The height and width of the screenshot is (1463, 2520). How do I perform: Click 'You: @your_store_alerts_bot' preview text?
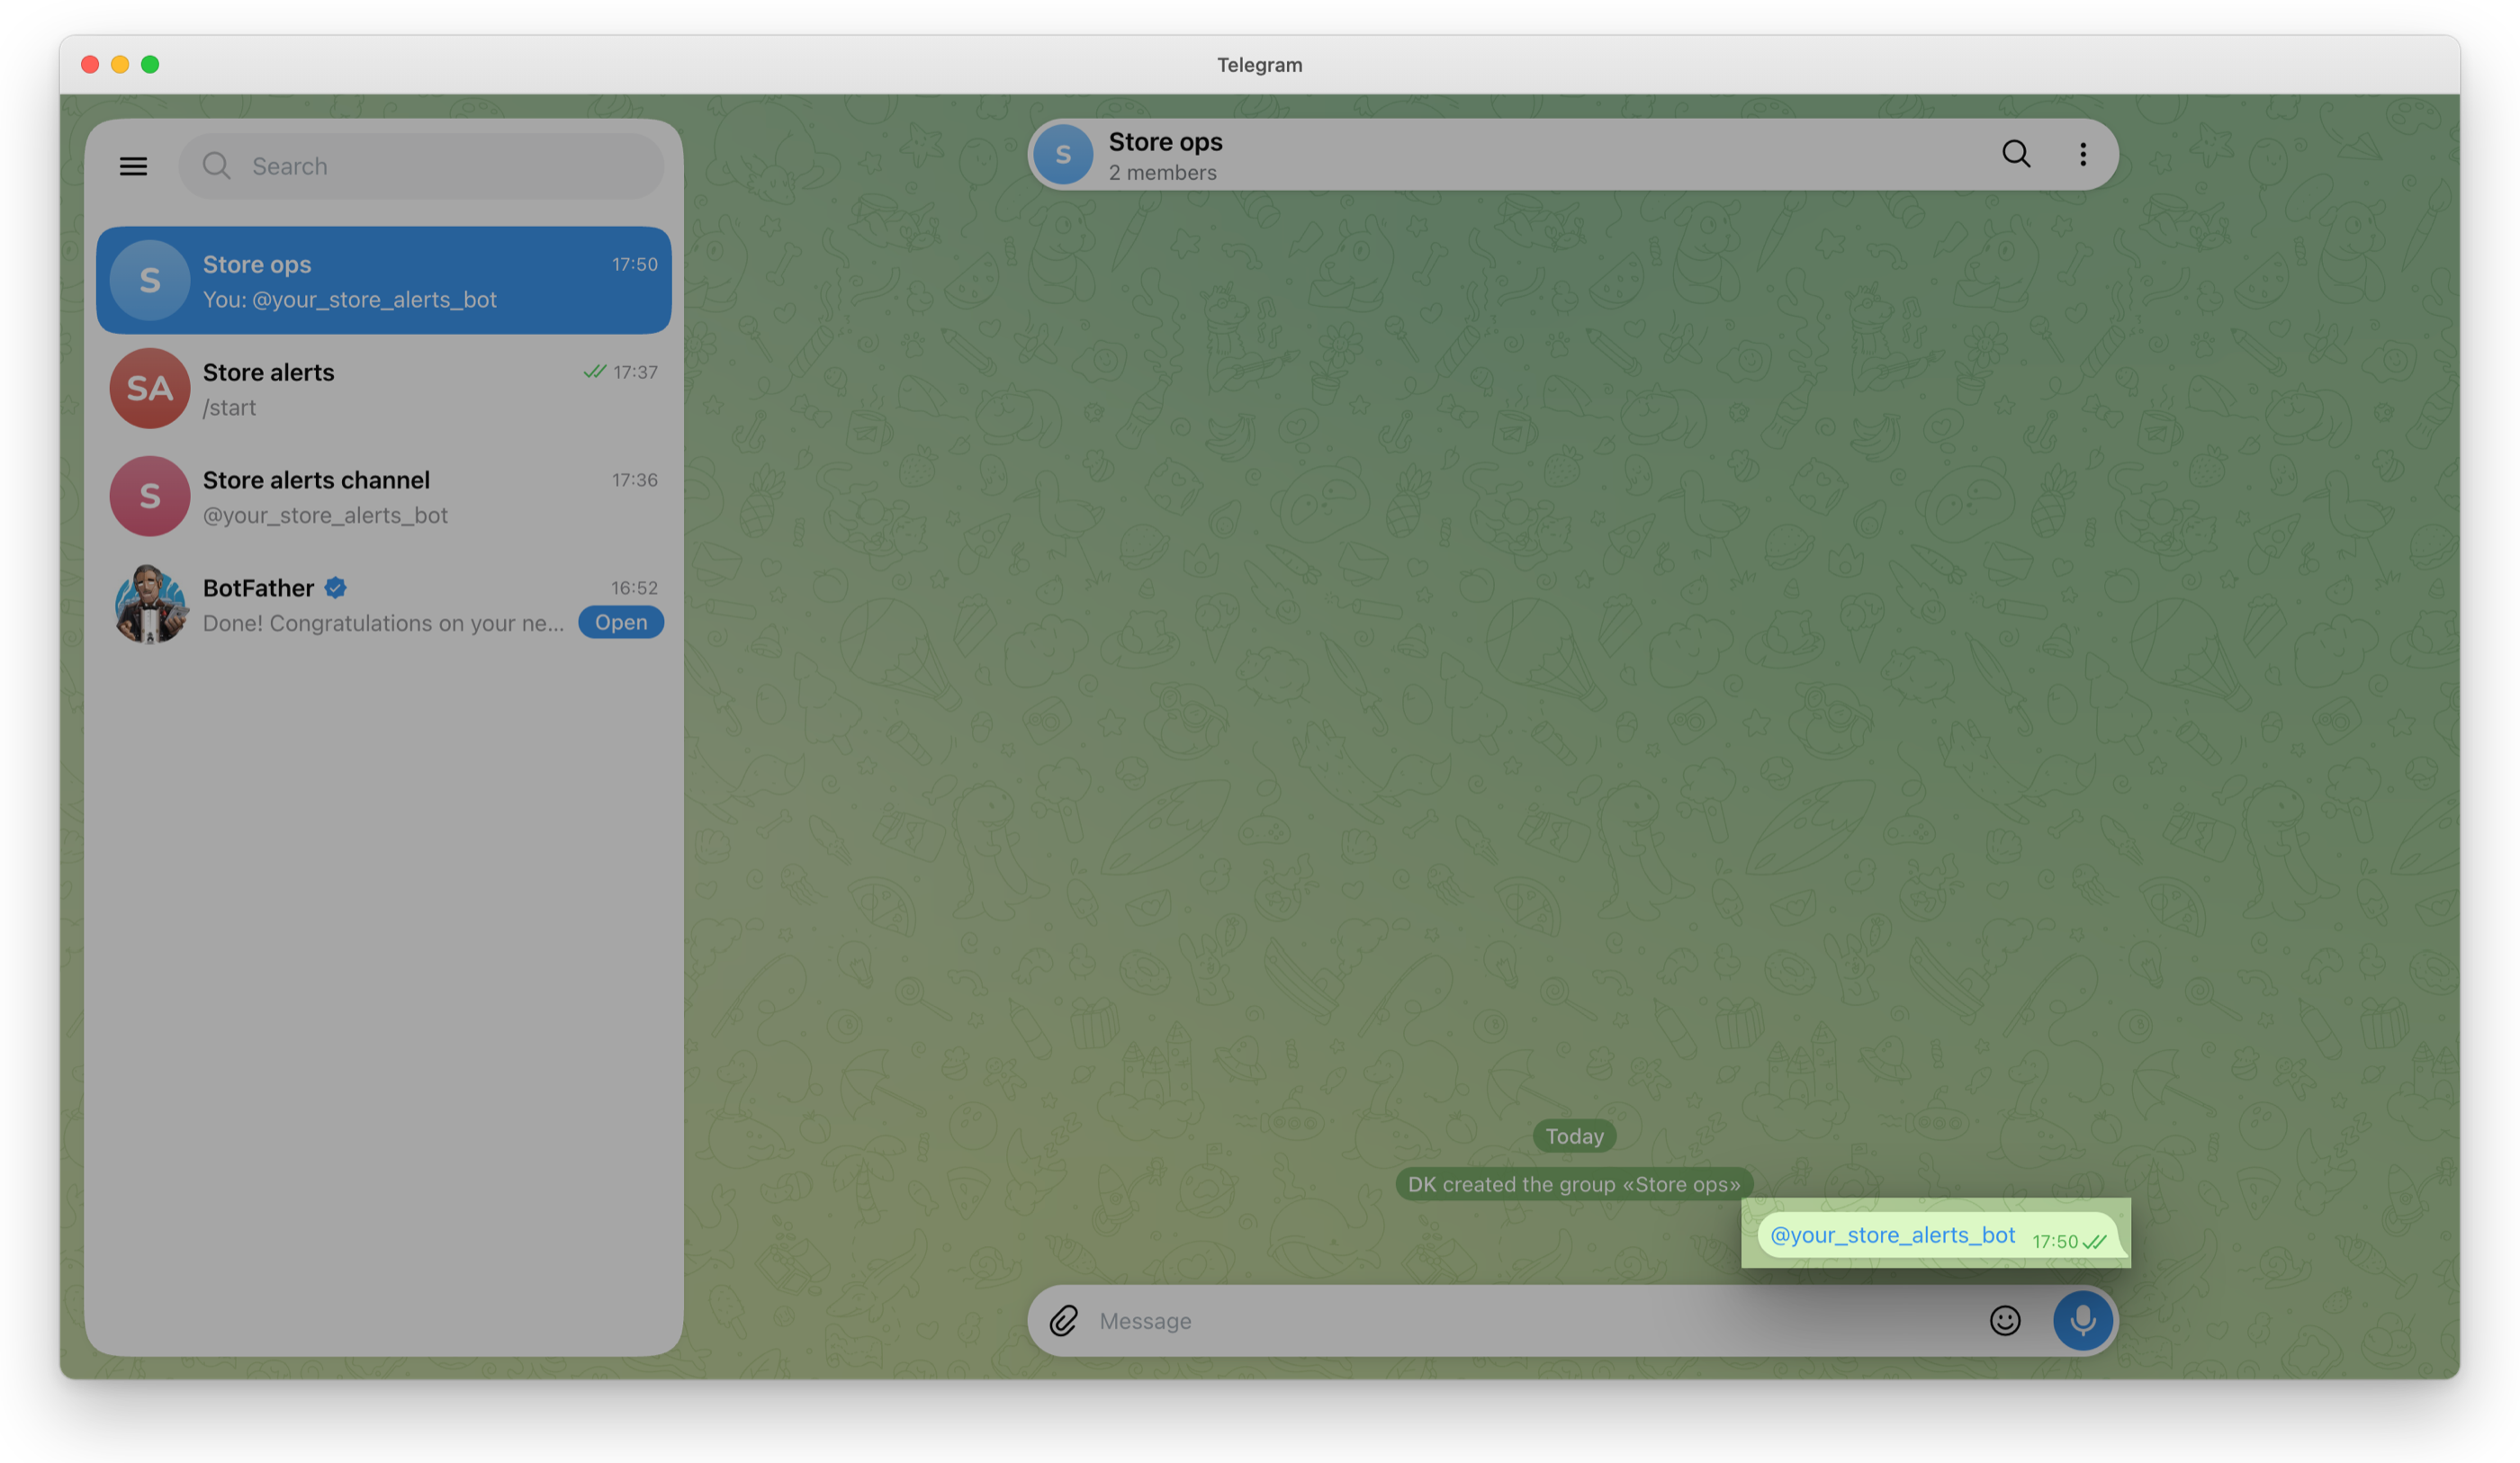point(350,300)
